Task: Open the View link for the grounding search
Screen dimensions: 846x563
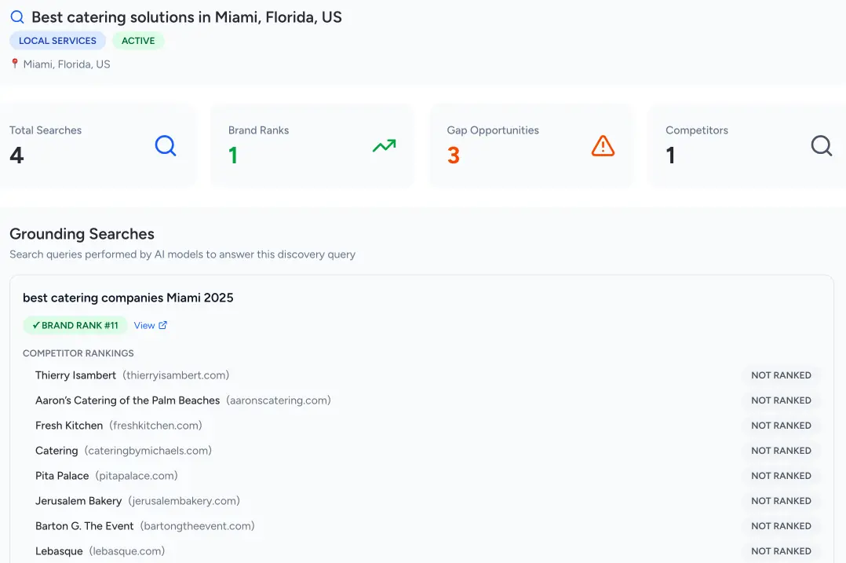Action: 144,325
